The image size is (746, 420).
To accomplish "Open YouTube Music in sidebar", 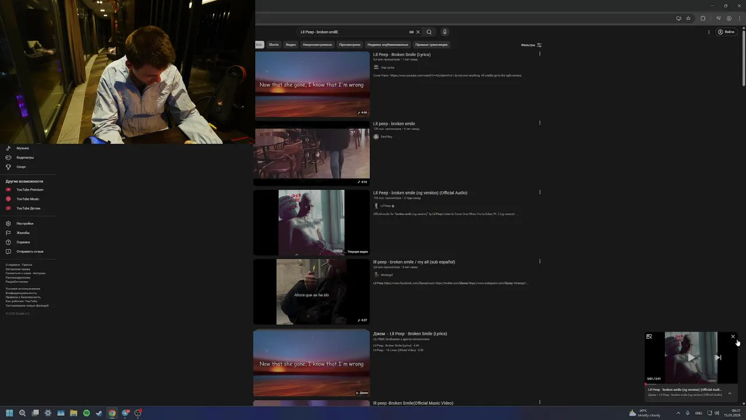I will coord(27,199).
